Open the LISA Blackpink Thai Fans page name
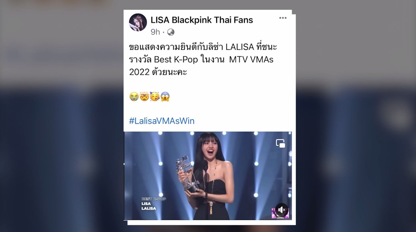This screenshot has height=232, width=416. pyautogui.click(x=202, y=20)
